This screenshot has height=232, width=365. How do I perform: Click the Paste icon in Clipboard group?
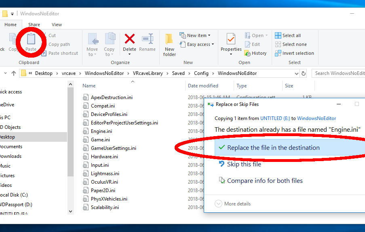31,40
